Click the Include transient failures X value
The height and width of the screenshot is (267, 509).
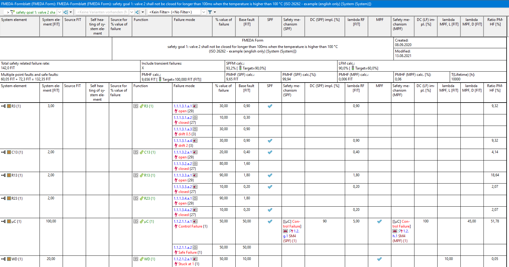pyautogui.click(x=143, y=68)
